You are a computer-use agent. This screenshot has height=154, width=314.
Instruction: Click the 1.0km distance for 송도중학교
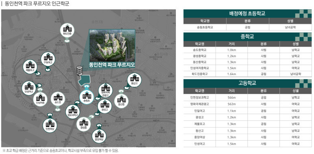pos(232,50)
